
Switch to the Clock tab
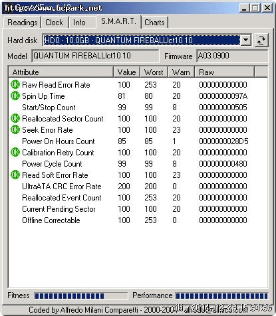pyautogui.click(x=55, y=23)
